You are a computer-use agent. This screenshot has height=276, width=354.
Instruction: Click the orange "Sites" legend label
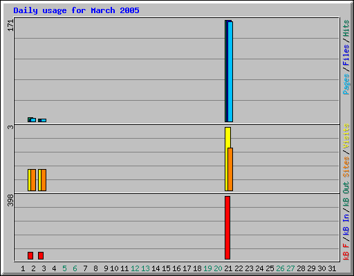pyautogui.click(x=346, y=167)
